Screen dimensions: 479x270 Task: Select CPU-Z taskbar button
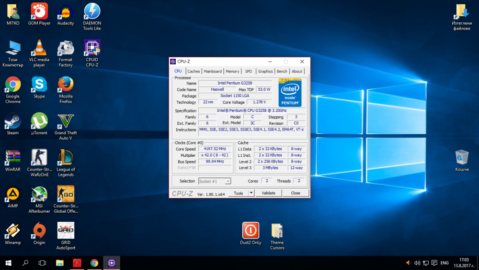tap(112, 263)
